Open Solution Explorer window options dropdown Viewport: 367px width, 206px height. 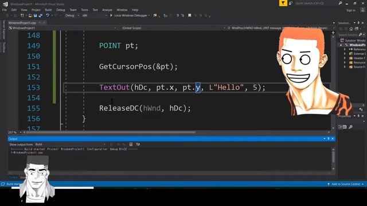click(354, 23)
